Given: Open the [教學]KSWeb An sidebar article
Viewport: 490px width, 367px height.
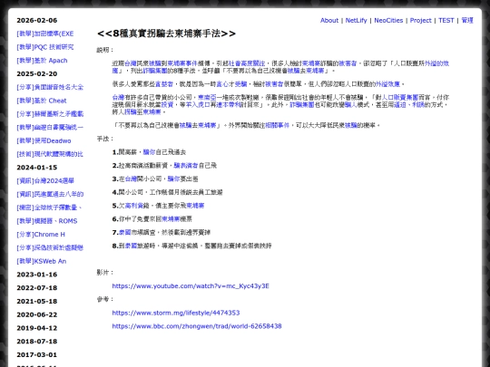Looking at the screenshot, I should pos(41,261).
